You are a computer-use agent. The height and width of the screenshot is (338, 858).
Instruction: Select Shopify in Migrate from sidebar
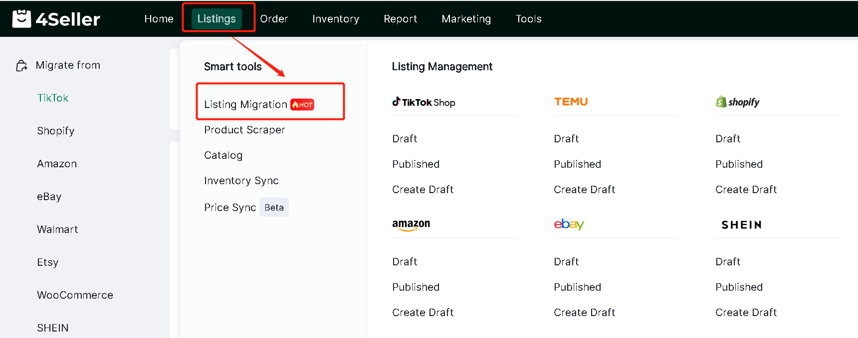pos(55,131)
